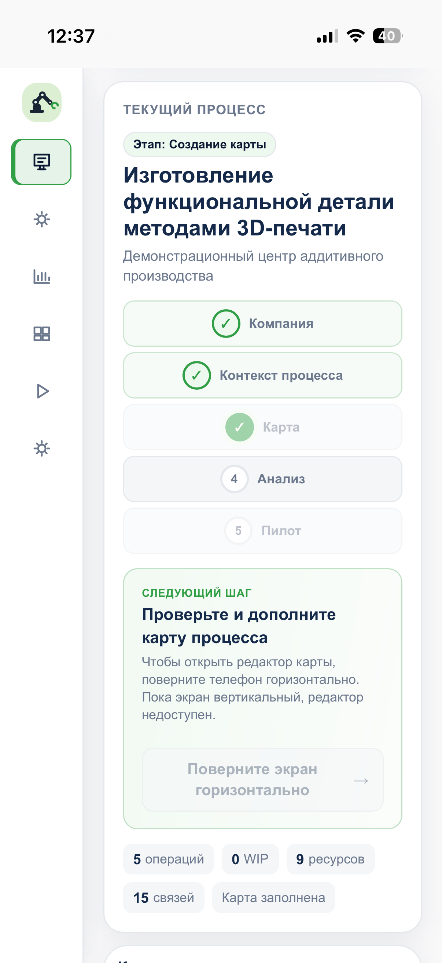The image size is (442, 963).
Task: Open the Анализ step
Action: (x=262, y=479)
